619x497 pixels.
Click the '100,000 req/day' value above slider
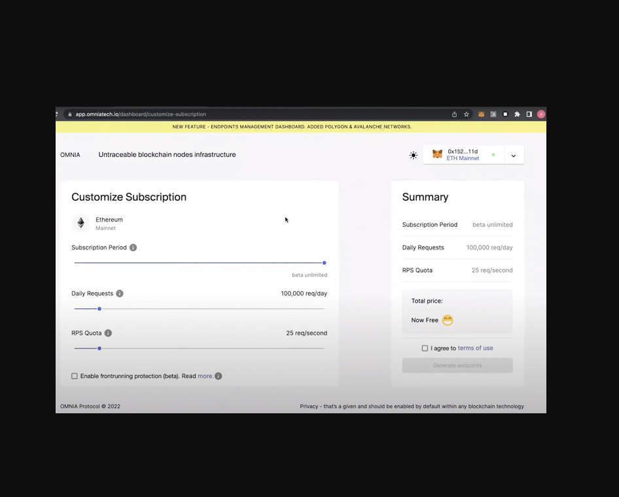[304, 294]
